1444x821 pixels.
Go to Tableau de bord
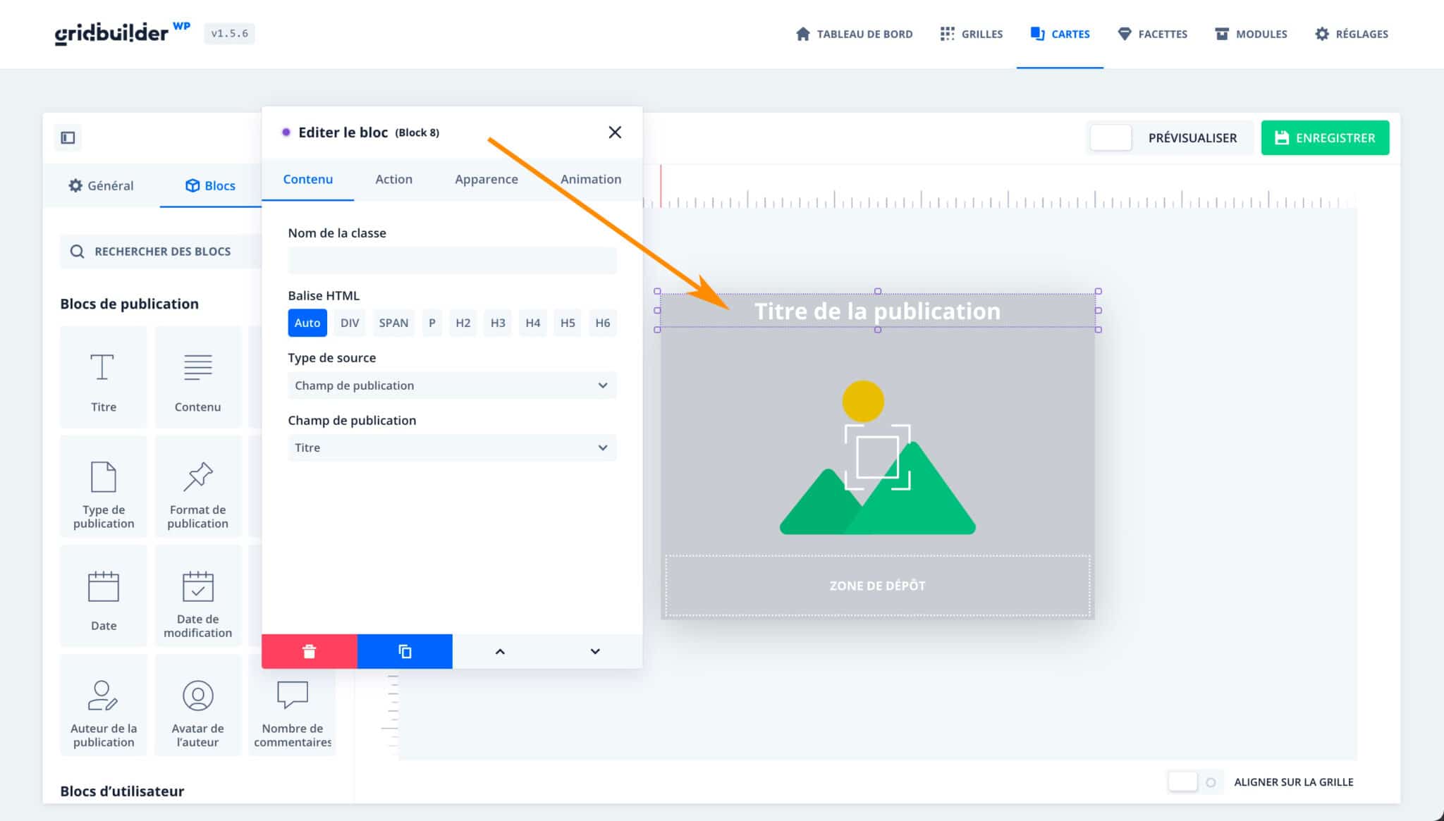855,34
